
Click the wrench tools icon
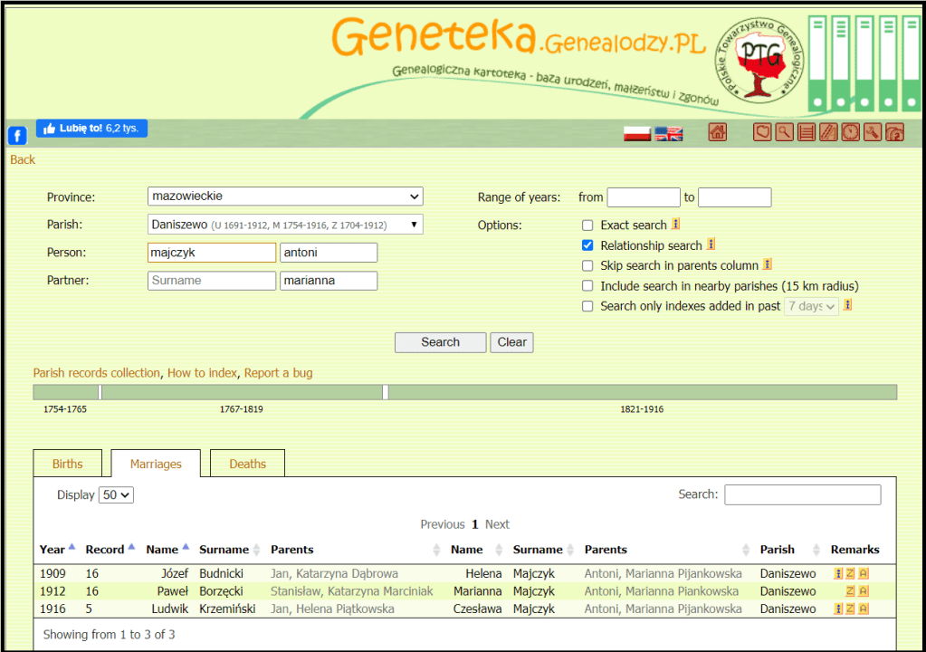tap(873, 132)
